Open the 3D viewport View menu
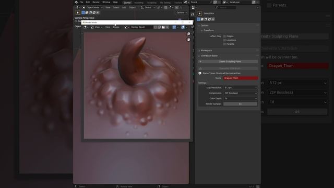Screen dimensions: 334x188 [108, 7]
